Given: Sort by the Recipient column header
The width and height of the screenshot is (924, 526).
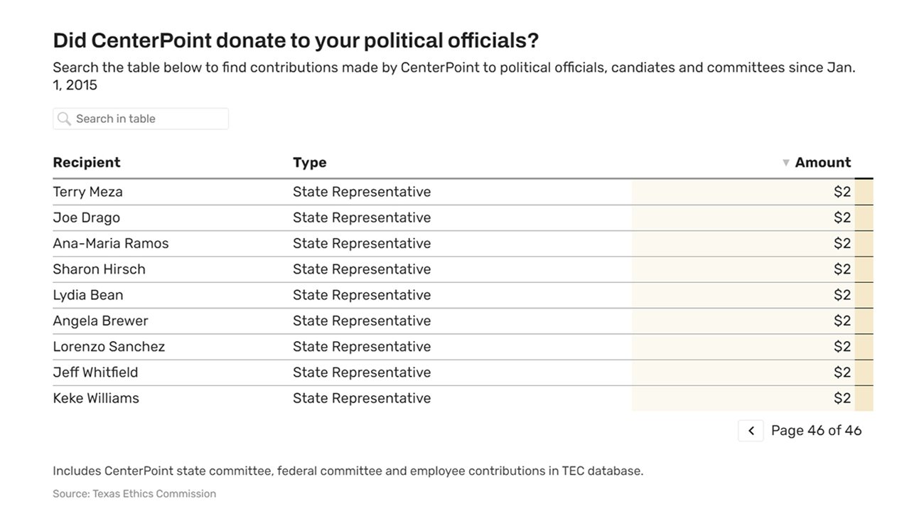Looking at the screenshot, I should tap(87, 163).
